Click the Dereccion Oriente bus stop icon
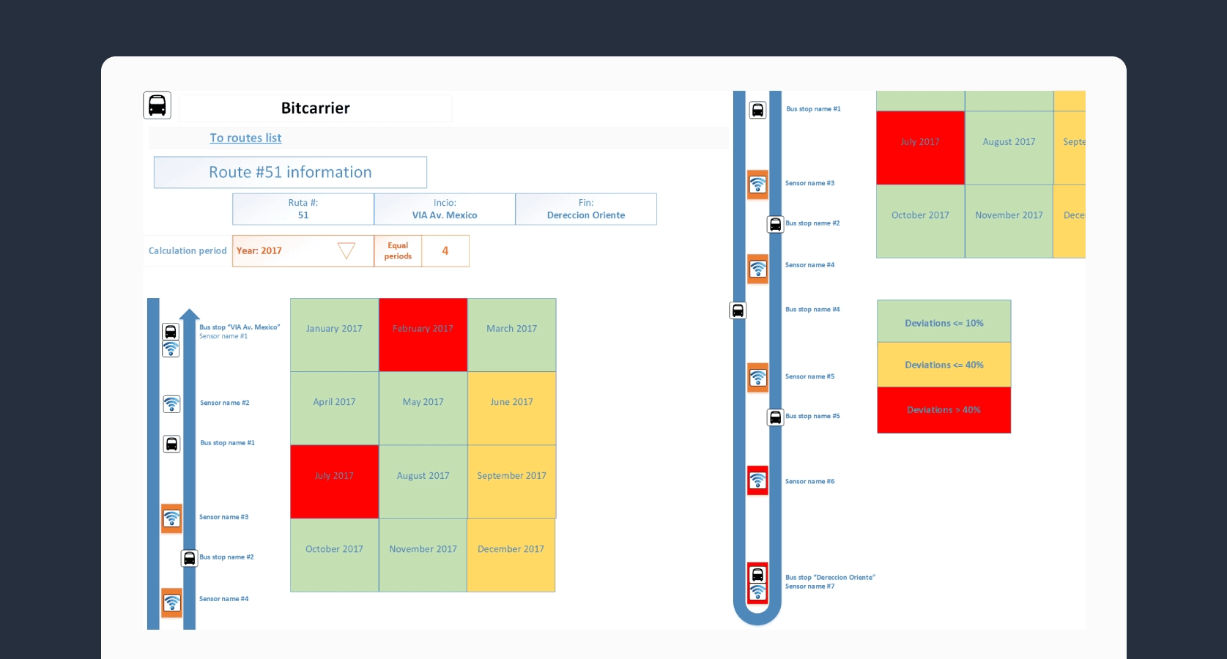 tap(757, 575)
